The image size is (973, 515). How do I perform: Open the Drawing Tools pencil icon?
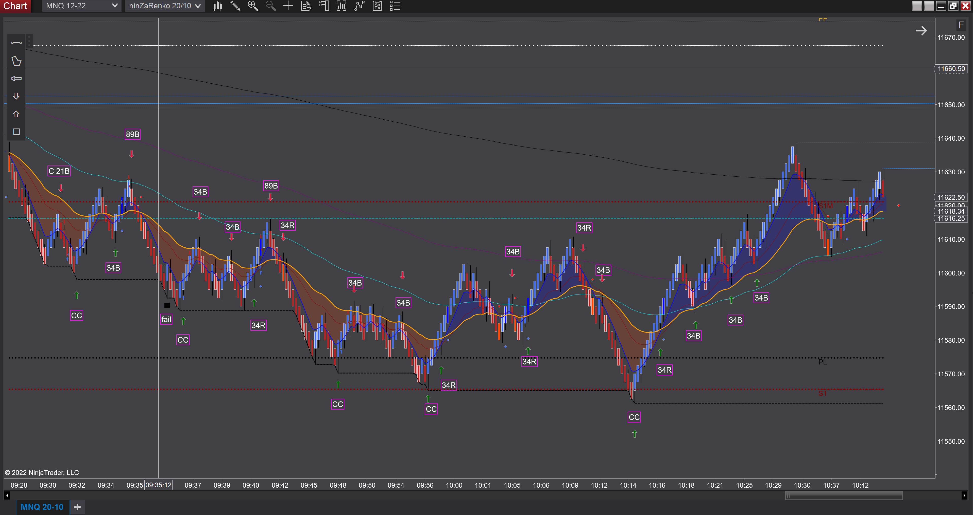coord(235,6)
